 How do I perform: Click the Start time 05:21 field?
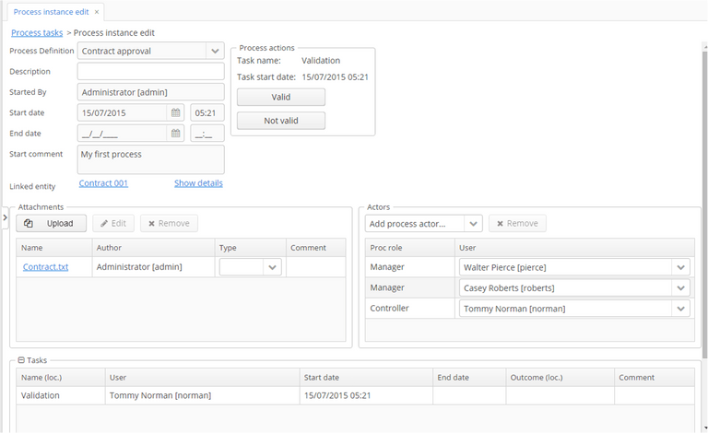pos(207,112)
